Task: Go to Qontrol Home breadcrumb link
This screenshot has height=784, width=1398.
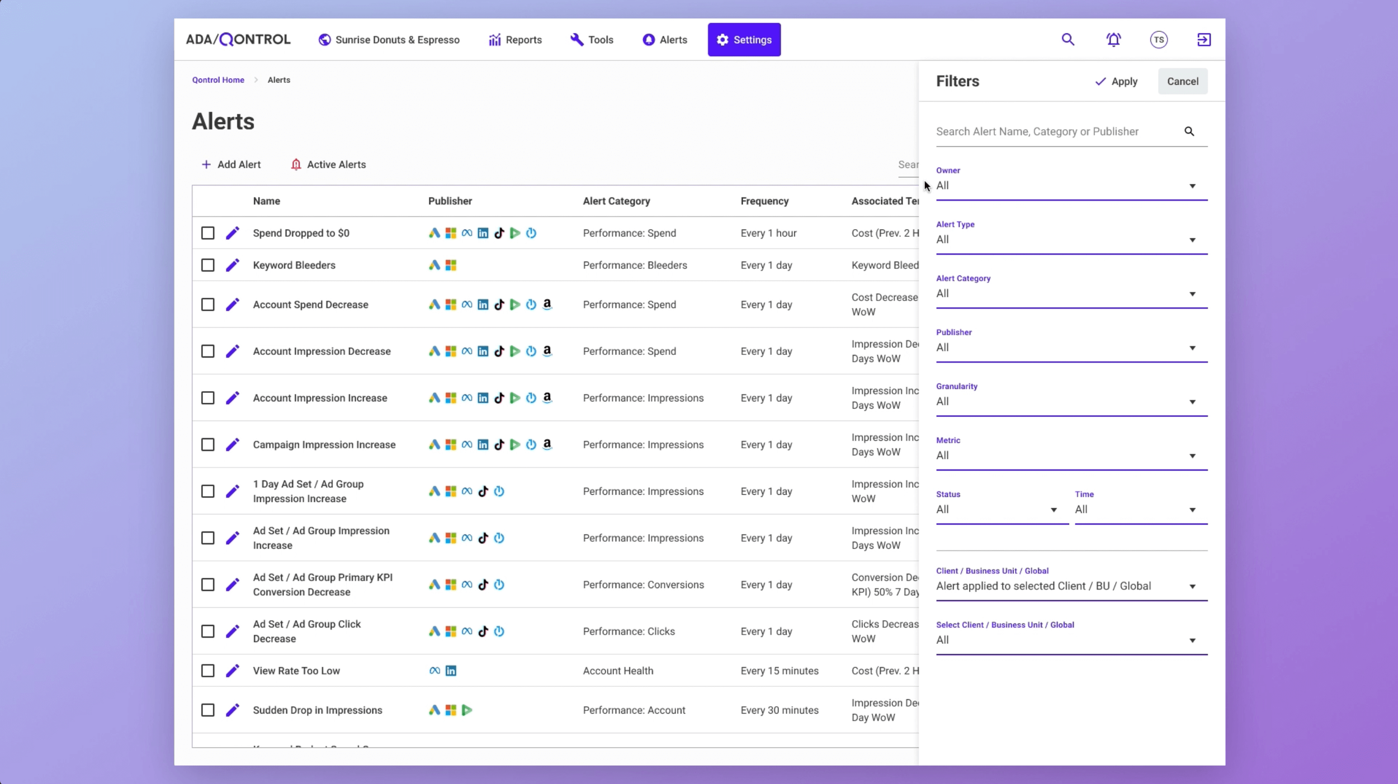Action: 218,80
